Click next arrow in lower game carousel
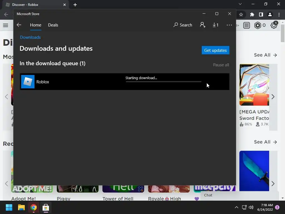The width and height of the screenshot is (285, 214). [273, 184]
